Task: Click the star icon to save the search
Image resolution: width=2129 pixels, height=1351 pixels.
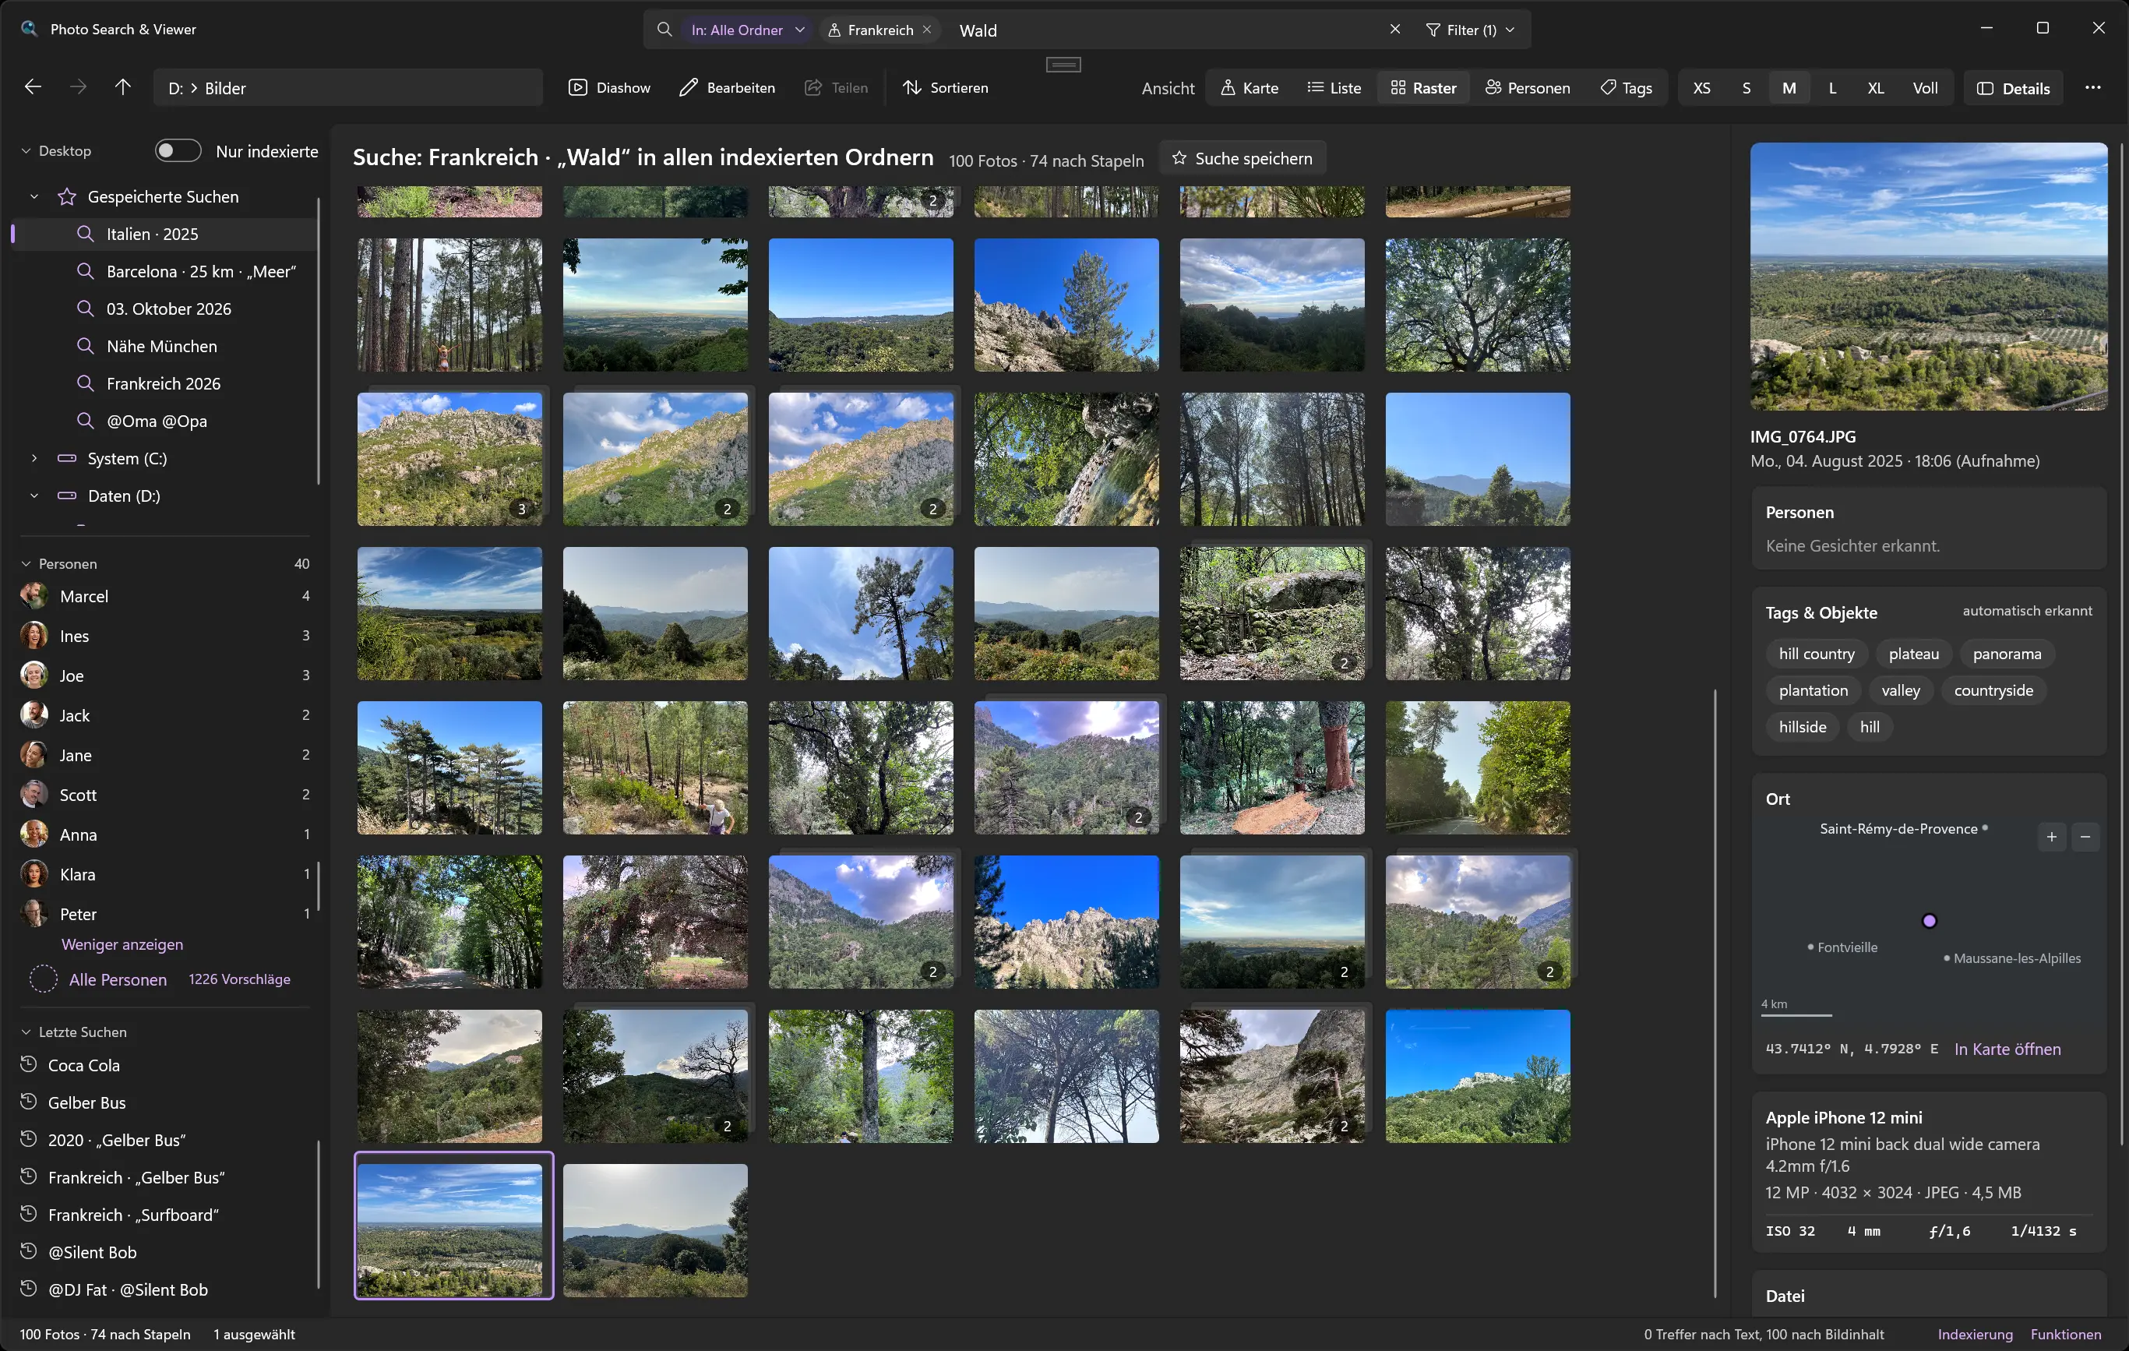Action: [x=1179, y=158]
